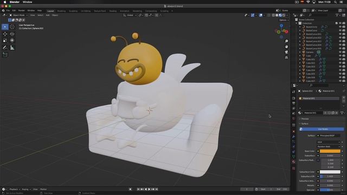347x195 pixels.
Task: Enable Material Preview viewport shading
Action: point(280,15)
